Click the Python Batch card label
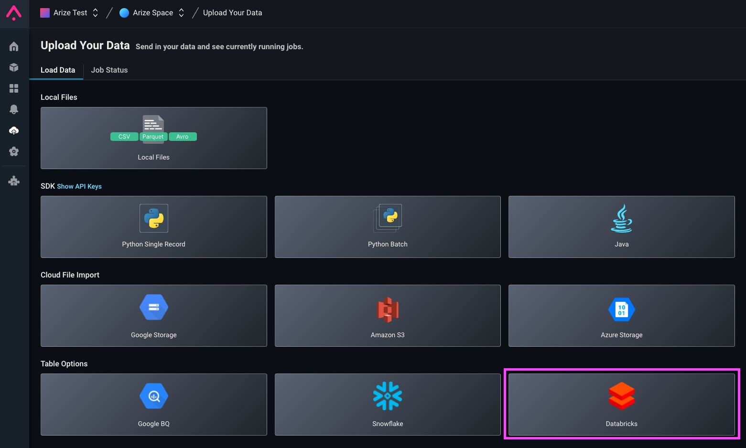Screen dimensions: 746x448 click(388, 244)
